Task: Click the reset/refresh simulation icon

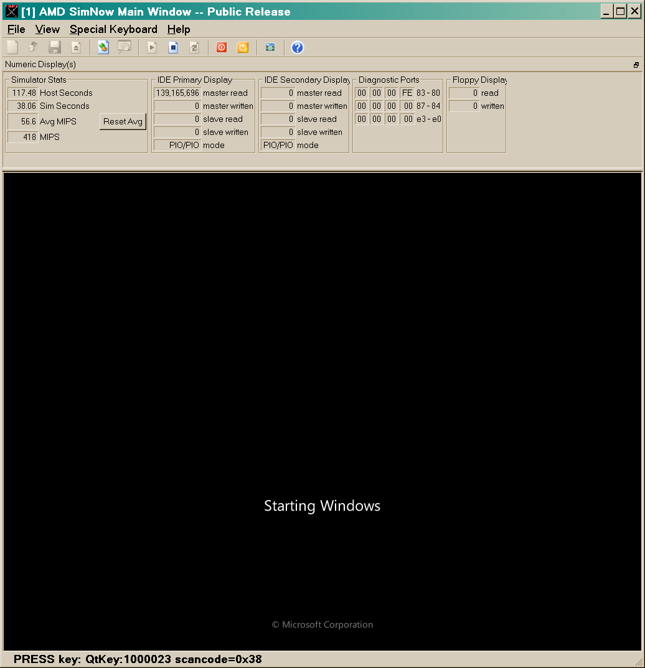Action: click(x=194, y=47)
